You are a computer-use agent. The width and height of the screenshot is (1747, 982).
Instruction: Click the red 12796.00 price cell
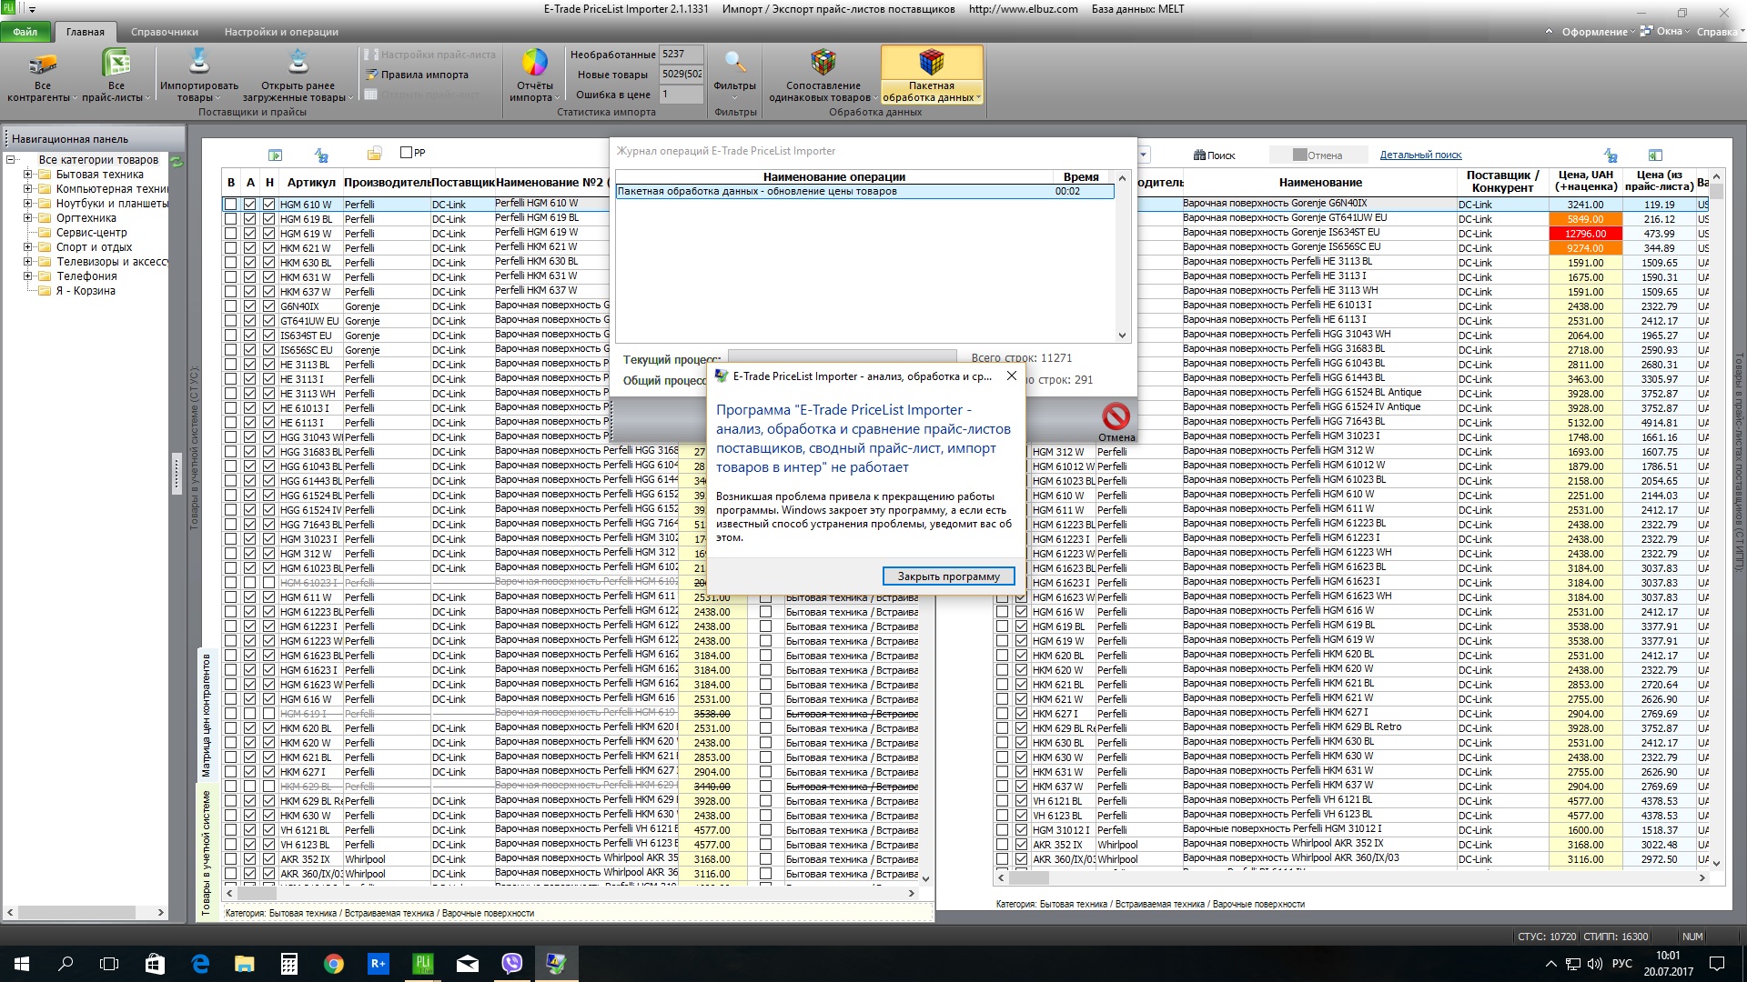[x=1585, y=234]
